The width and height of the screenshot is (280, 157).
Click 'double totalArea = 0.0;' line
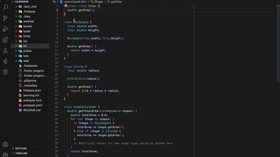pyautogui.click(x=89, y=115)
